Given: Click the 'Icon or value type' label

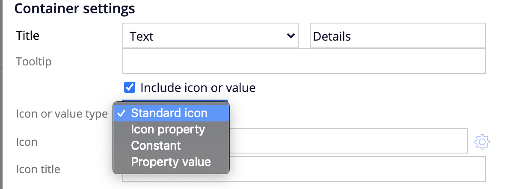Looking at the screenshot, I should (x=62, y=114).
